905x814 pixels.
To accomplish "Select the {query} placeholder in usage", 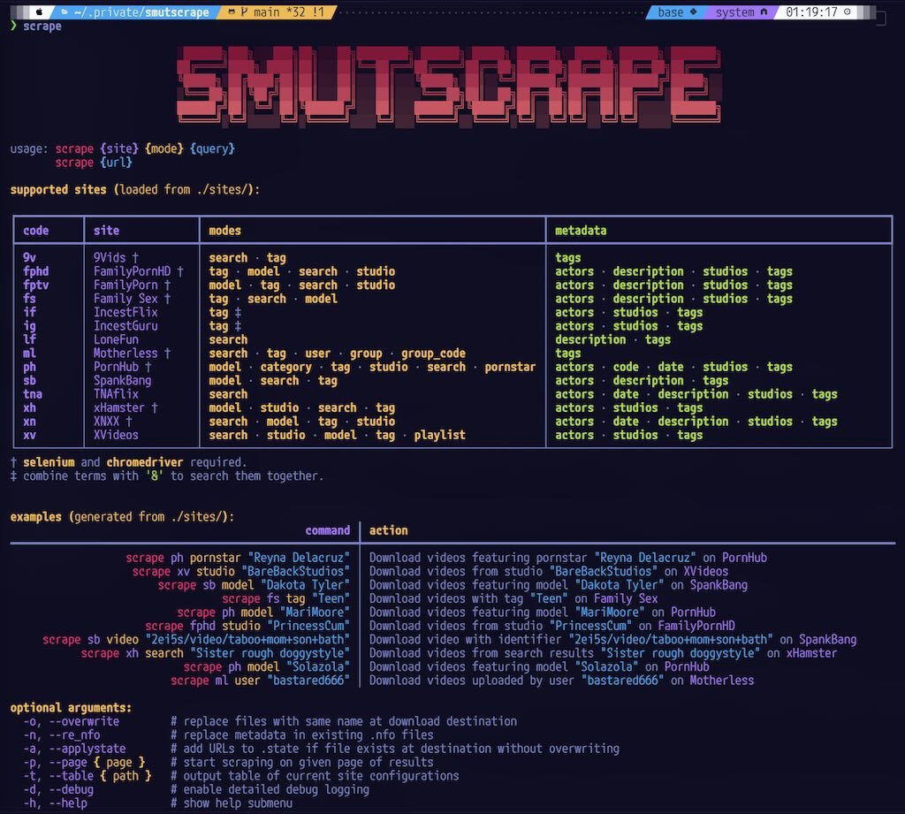I will [212, 148].
